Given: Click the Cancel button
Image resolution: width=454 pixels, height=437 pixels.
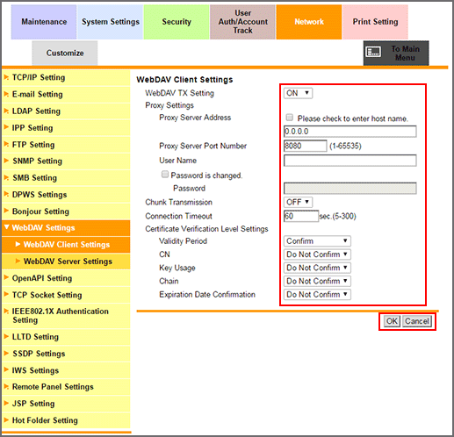Looking at the screenshot, I should pyautogui.click(x=417, y=321).
